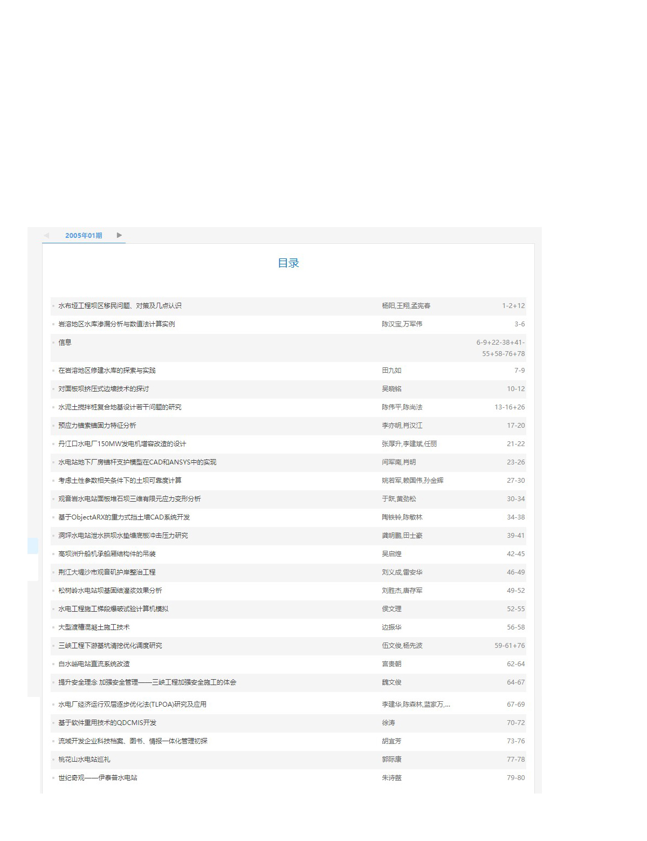Open article 世纪奇观——伊泰普水电站
The height and width of the screenshot is (841, 647).
pyautogui.click(x=98, y=778)
